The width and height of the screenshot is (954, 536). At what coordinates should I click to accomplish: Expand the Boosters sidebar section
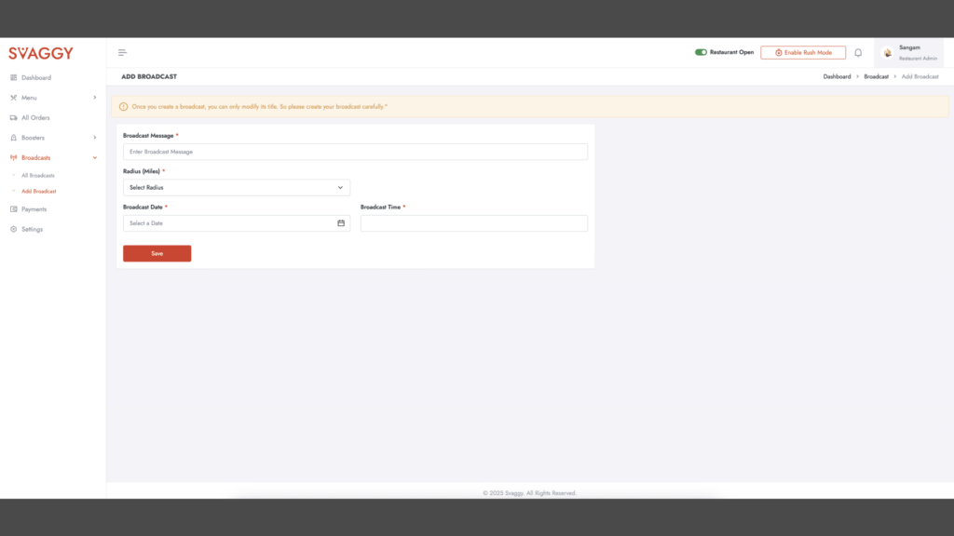tap(52, 138)
